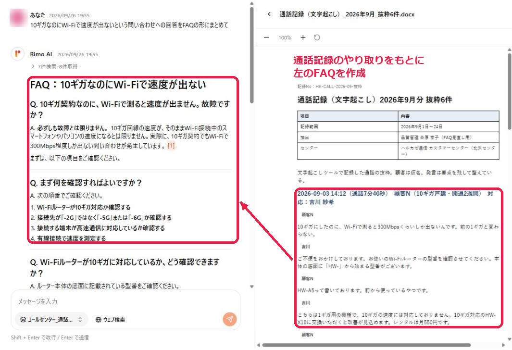
Task: Click the right arrow of the document horizontal scrollbar
Action: [x=503, y=345]
